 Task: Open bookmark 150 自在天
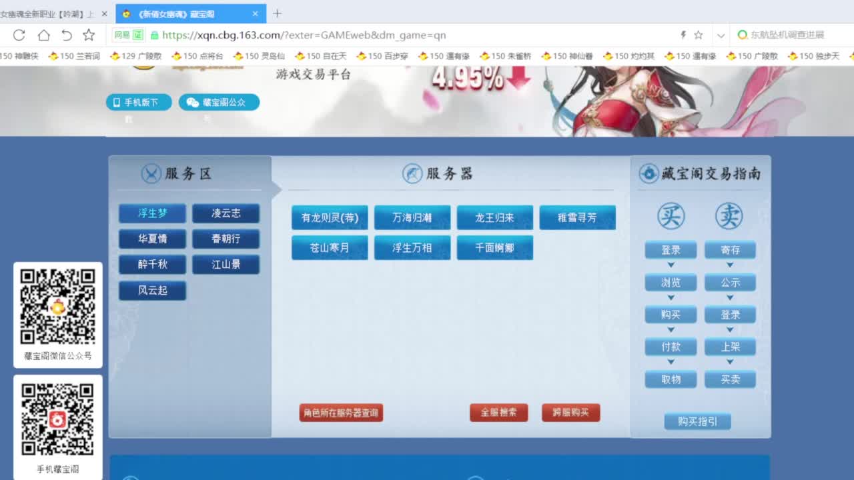tap(321, 56)
